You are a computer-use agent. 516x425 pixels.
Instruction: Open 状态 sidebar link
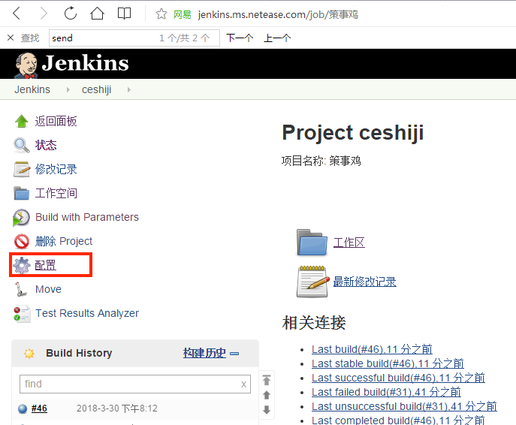(46, 145)
